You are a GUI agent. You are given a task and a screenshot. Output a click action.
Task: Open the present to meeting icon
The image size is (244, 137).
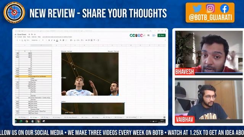tap(154, 35)
